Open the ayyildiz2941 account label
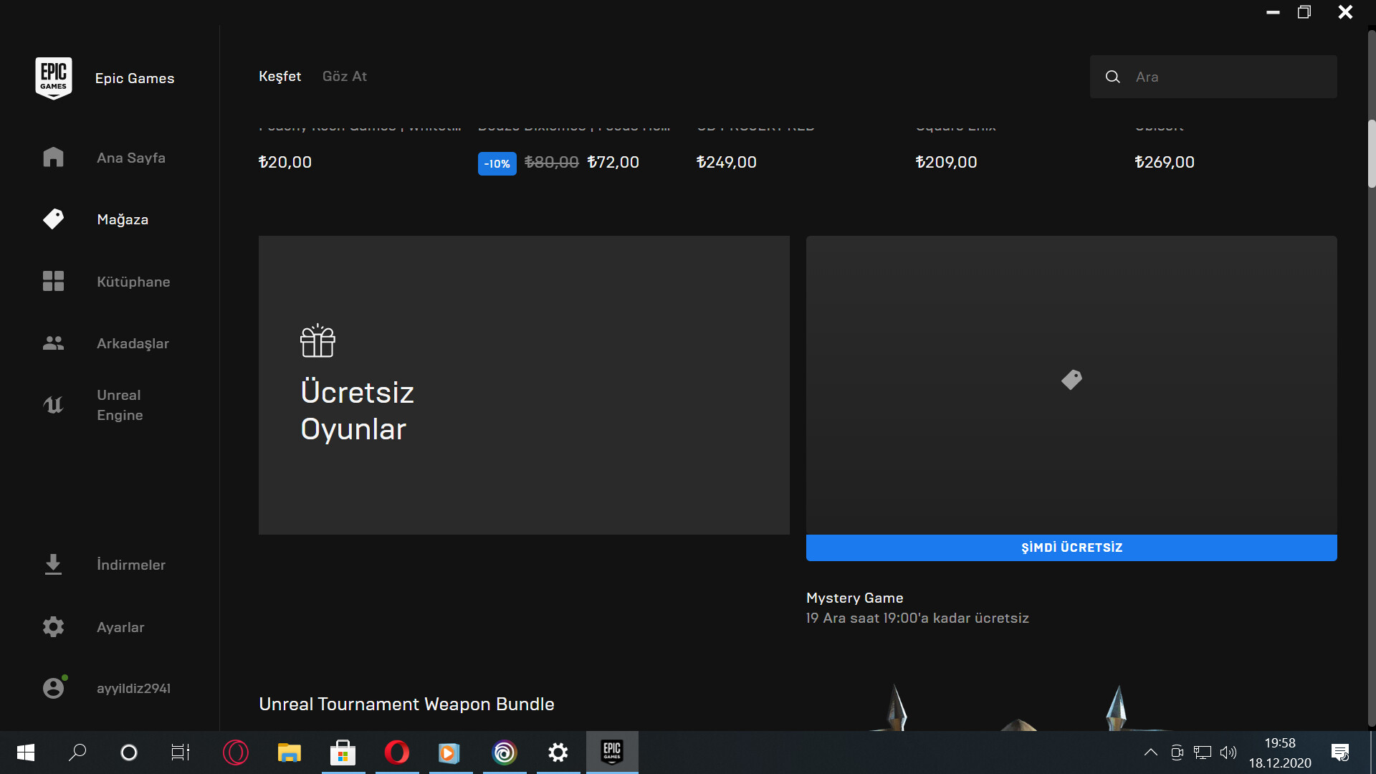Image resolution: width=1376 pixels, height=774 pixels. (x=133, y=688)
